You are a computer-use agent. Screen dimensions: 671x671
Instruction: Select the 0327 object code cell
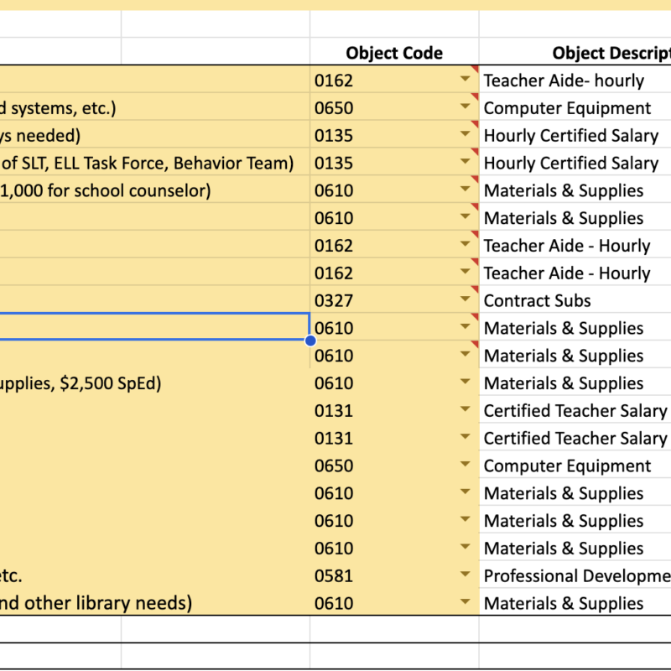click(x=394, y=299)
